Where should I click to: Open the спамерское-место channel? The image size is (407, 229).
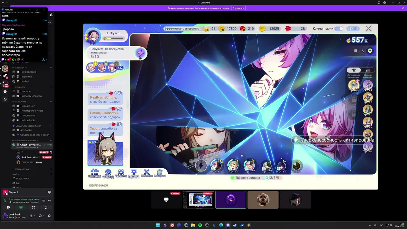point(32,111)
